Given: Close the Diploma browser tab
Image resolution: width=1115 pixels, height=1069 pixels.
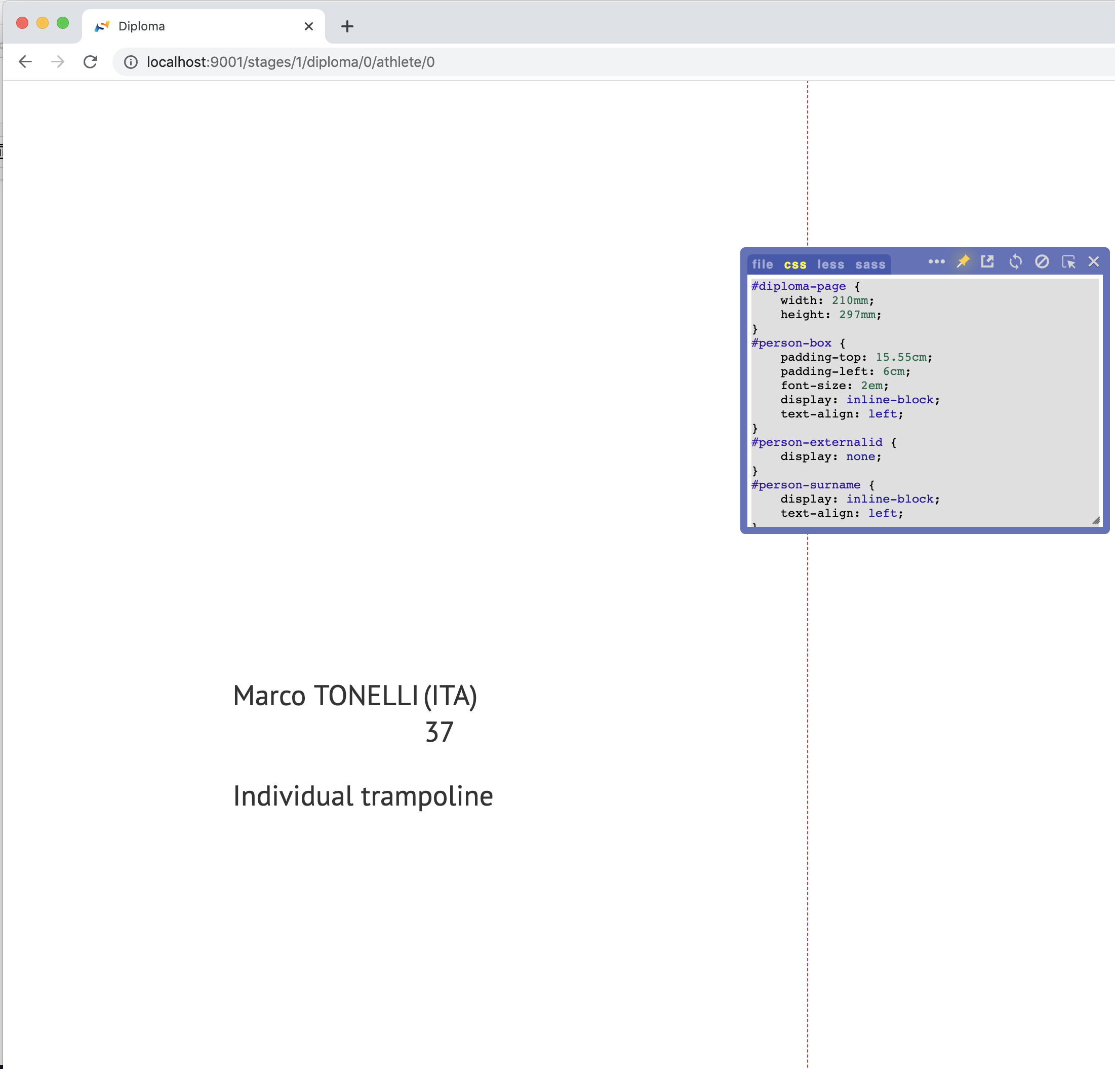Looking at the screenshot, I should tap(308, 26).
